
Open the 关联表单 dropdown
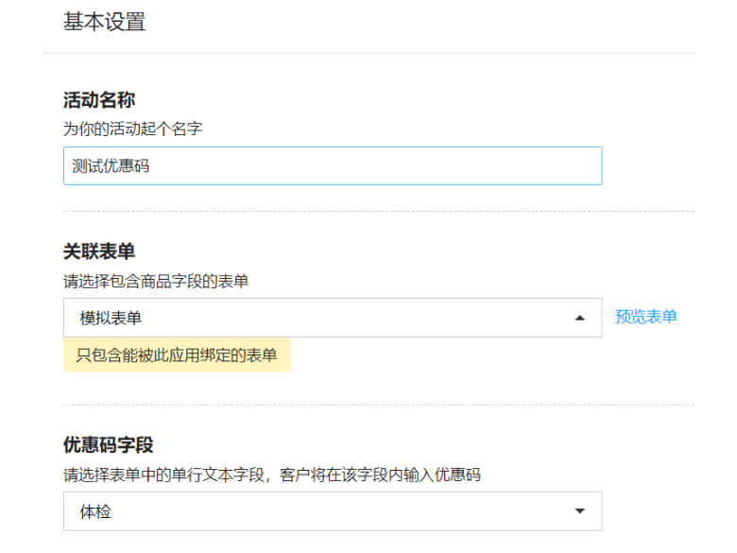(x=333, y=318)
